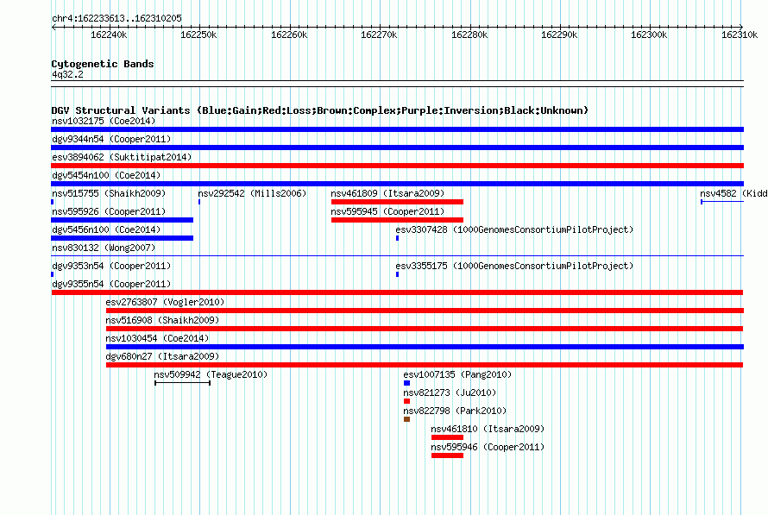
Task: Select the nsv461810 red bar
Action: click(447, 437)
